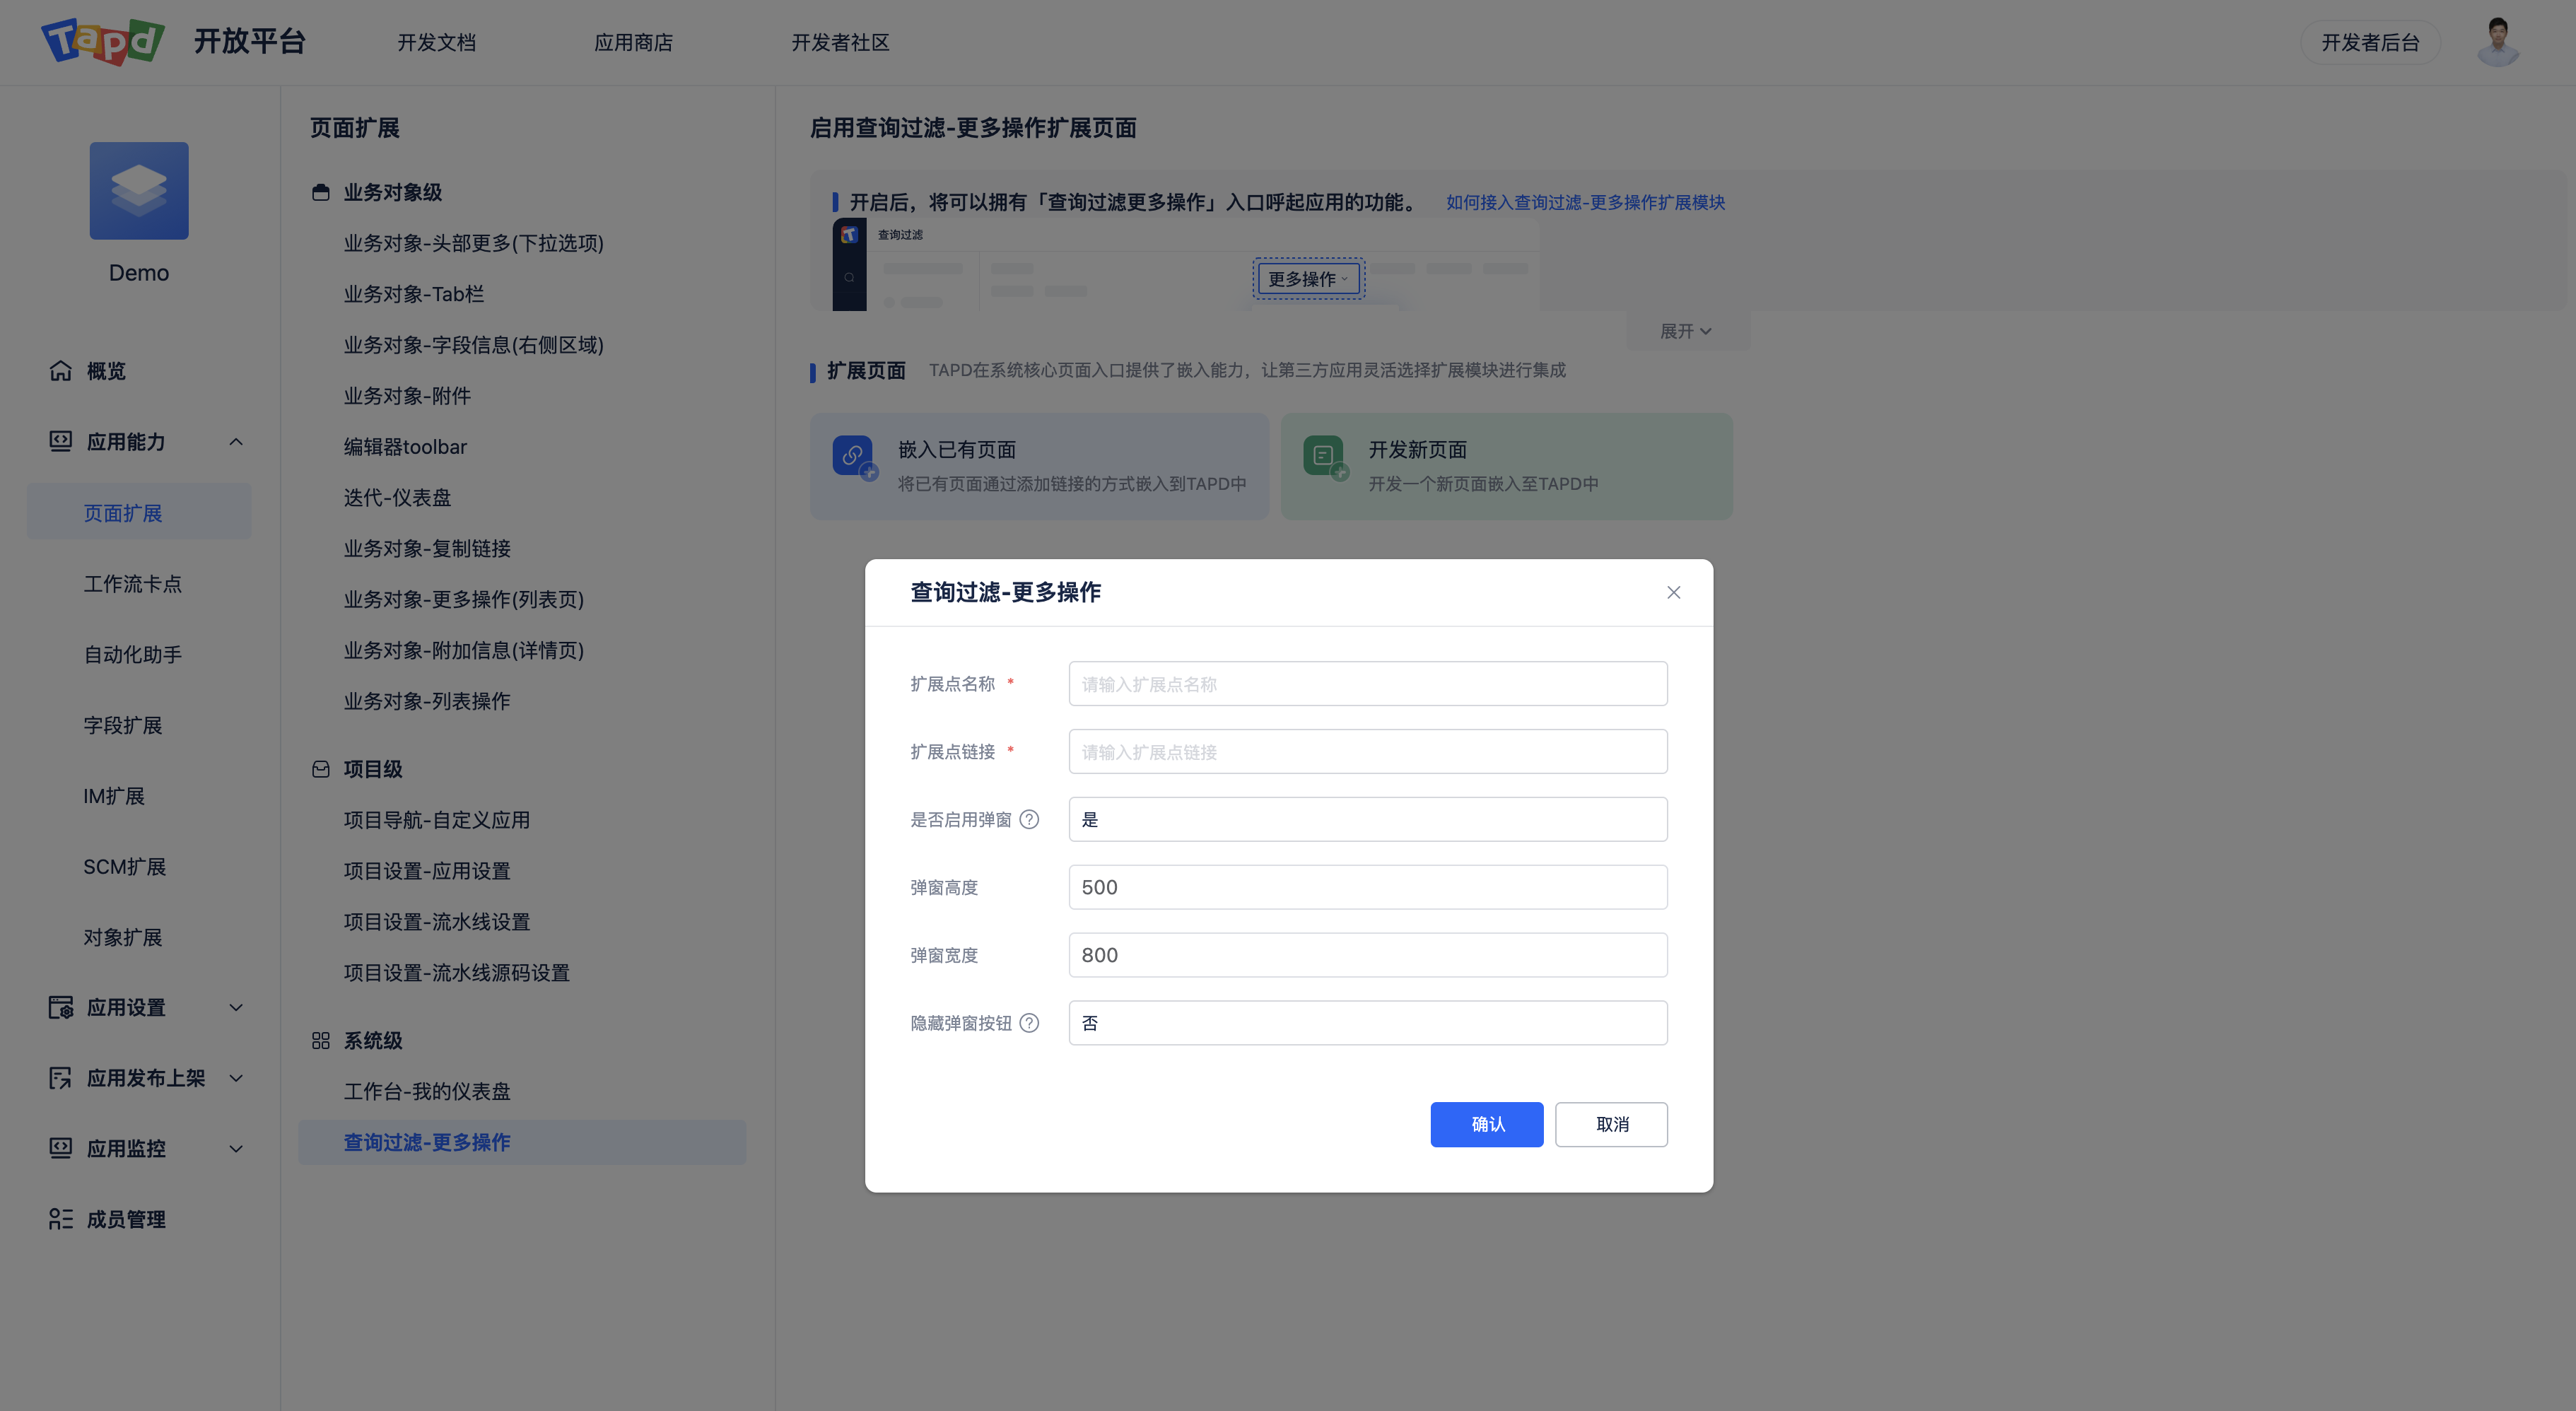
Task: Open the 开发文档 menu item
Action: coord(437,42)
